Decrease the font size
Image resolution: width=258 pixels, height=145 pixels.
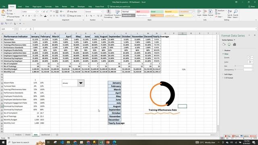pyautogui.click(x=47, y=12)
